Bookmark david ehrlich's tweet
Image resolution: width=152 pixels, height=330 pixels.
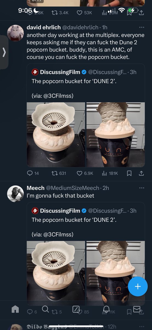point(130,173)
